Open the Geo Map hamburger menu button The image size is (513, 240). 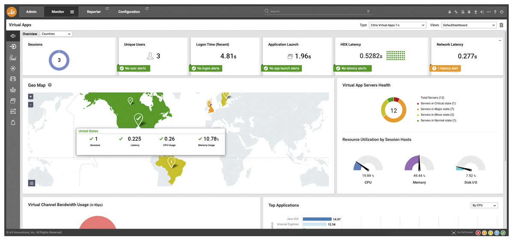click(32, 183)
